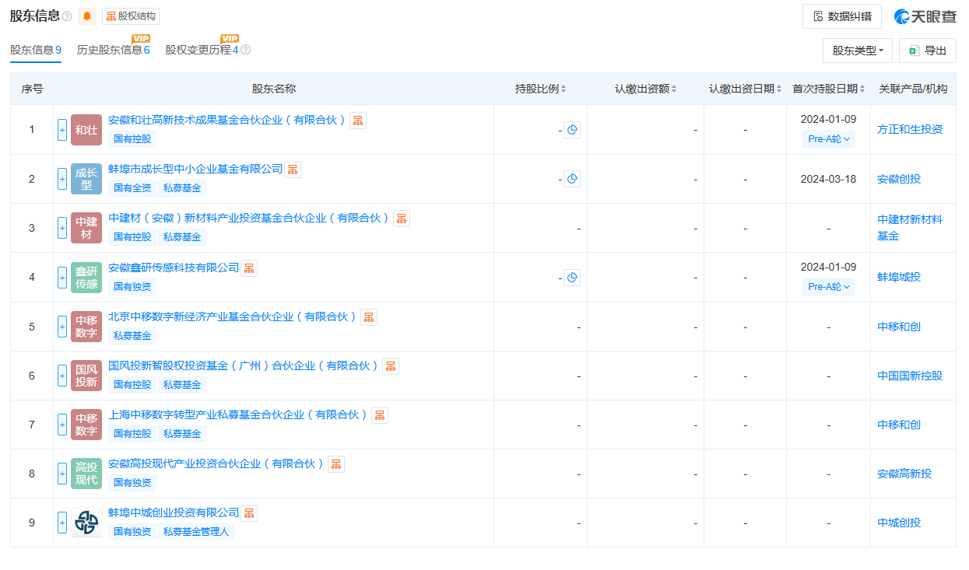Screen dimensions: 969x570
Task: Click 数据纠错 button
Action: 842,16
